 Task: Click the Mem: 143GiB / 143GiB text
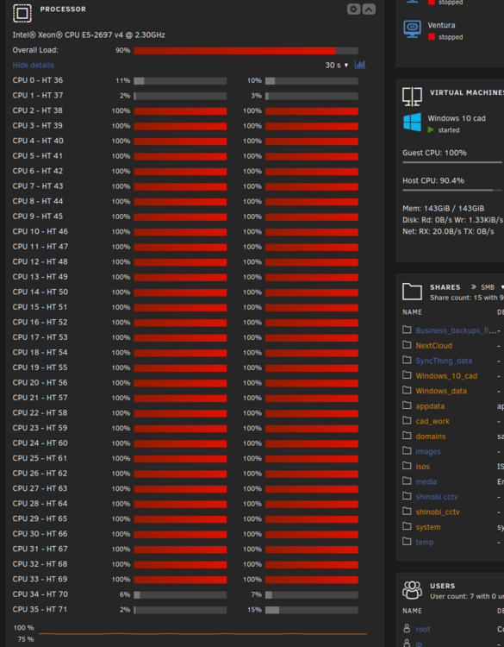tap(444, 209)
